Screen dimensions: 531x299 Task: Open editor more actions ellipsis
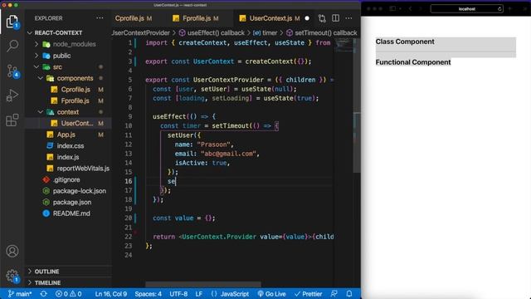[348, 18]
